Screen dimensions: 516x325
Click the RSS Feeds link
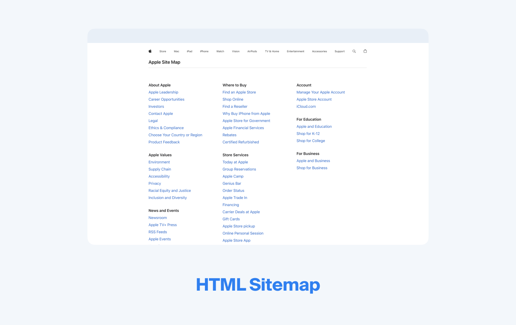click(x=158, y=232)
